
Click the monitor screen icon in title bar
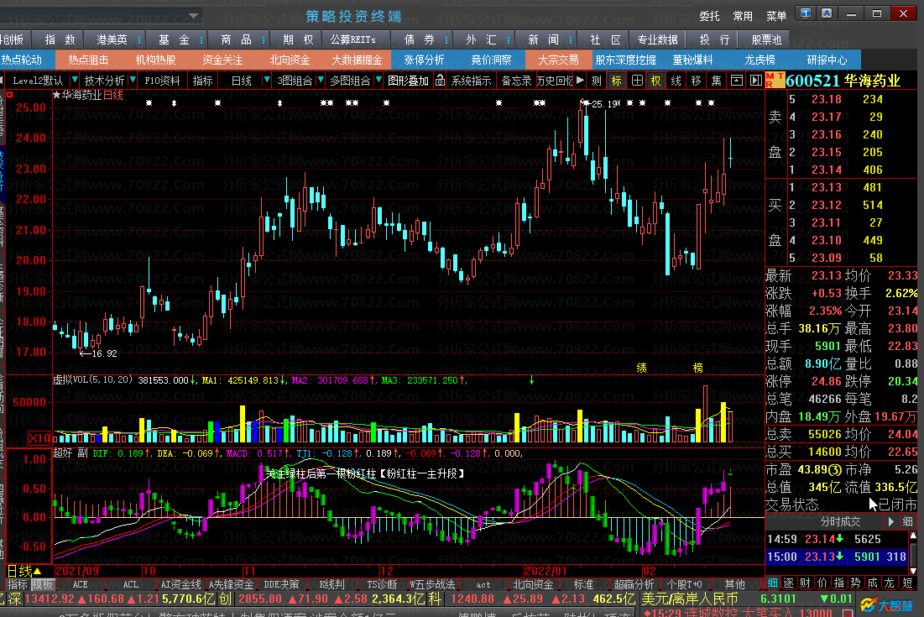(806, 13)
